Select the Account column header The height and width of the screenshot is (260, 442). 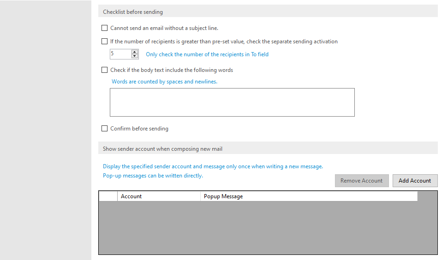(159, 196)
